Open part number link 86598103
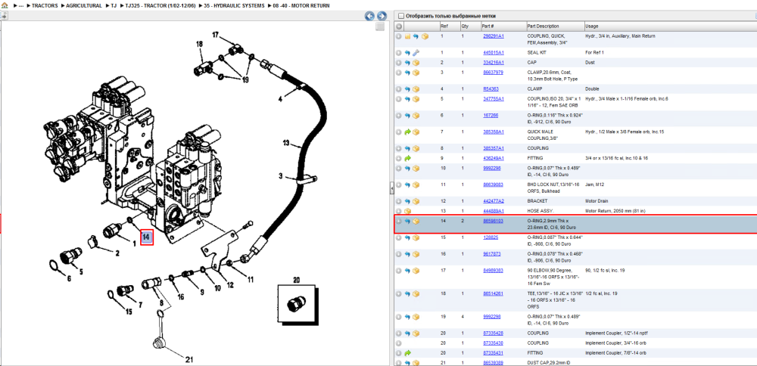 coord(493,220)
